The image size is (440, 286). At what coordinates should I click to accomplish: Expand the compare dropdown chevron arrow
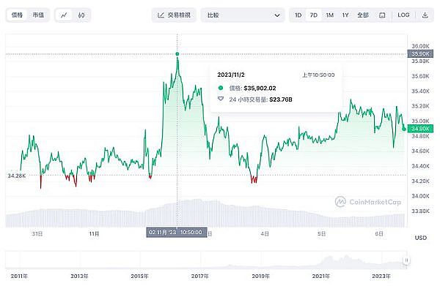point(277,15)
